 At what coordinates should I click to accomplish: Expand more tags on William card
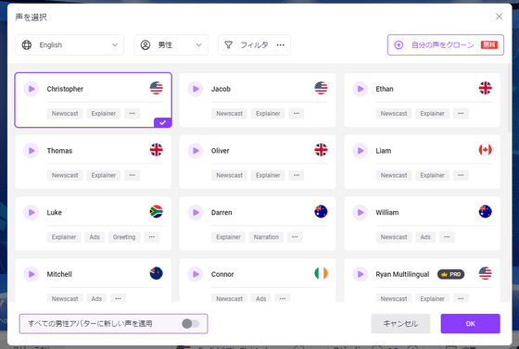click(447, 237)
